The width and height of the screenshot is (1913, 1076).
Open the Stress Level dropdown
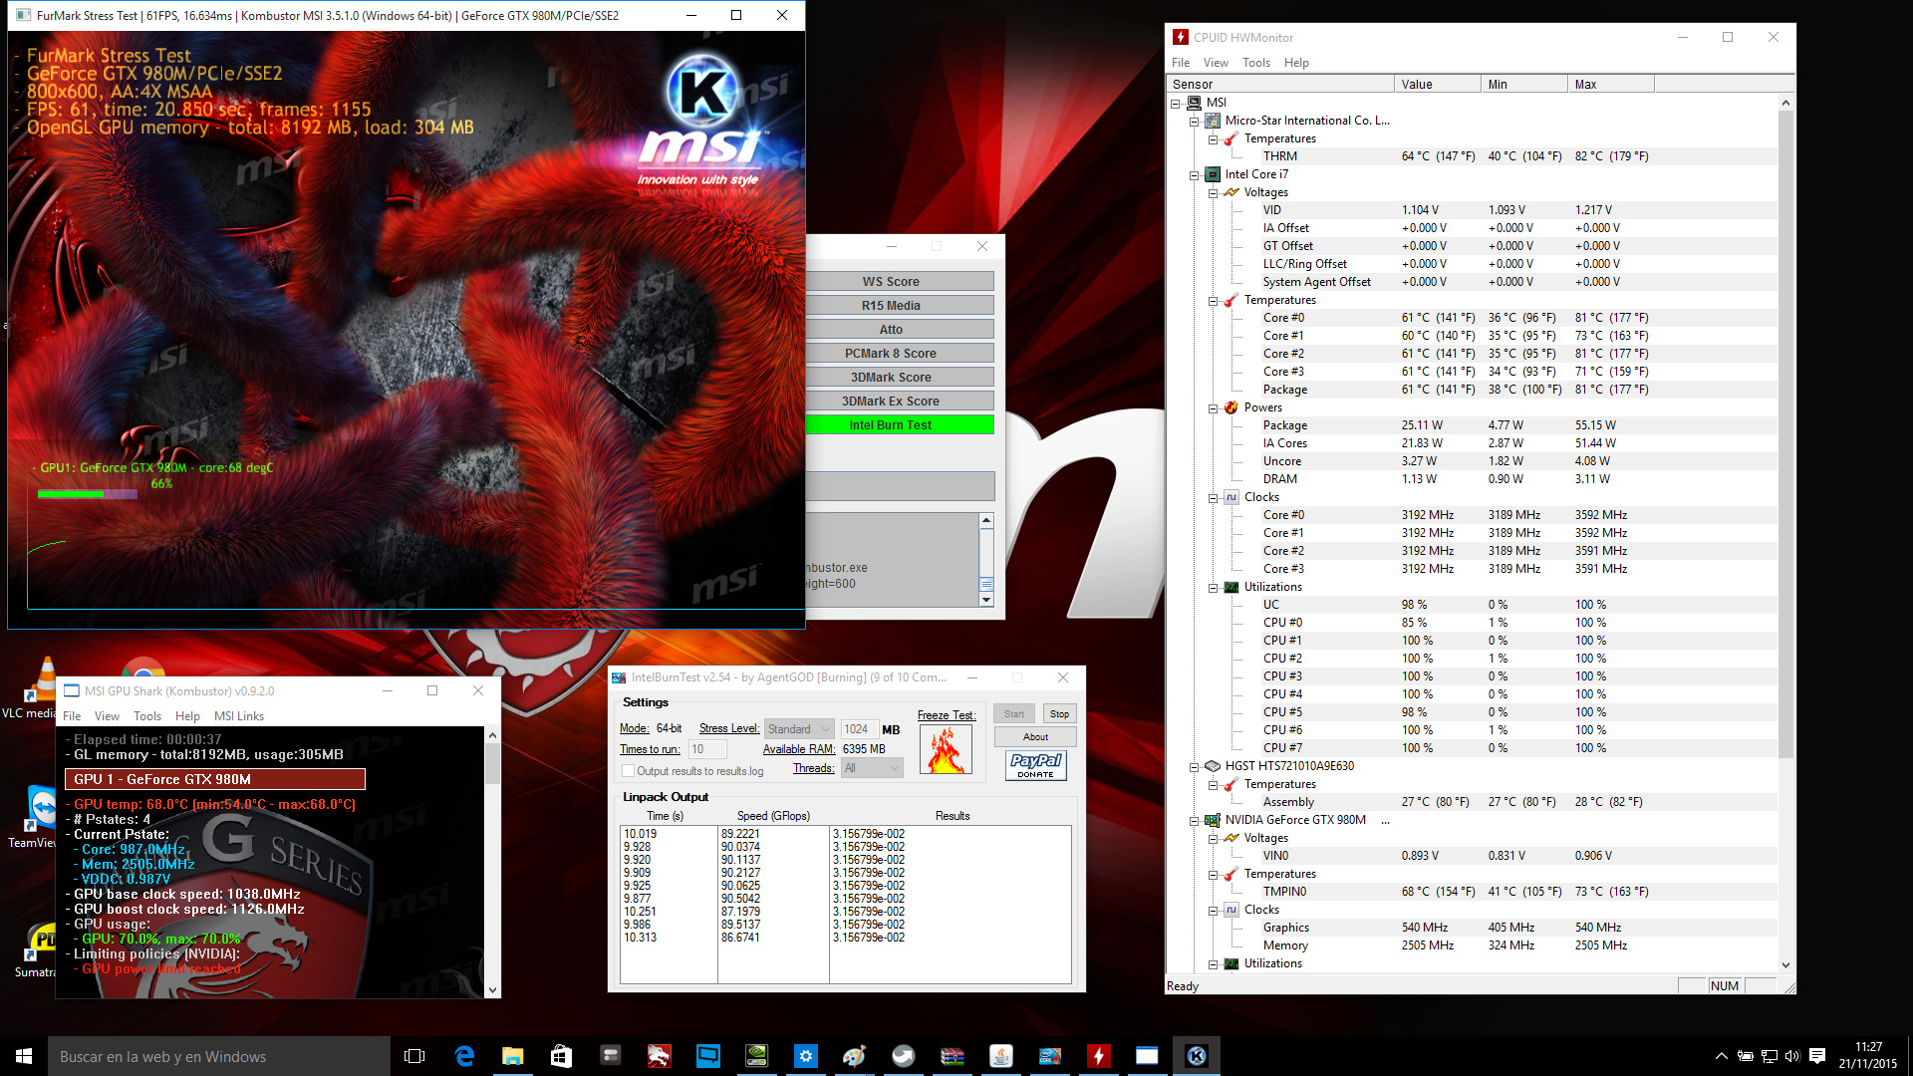pyautogui.click(x=799, y=729)
